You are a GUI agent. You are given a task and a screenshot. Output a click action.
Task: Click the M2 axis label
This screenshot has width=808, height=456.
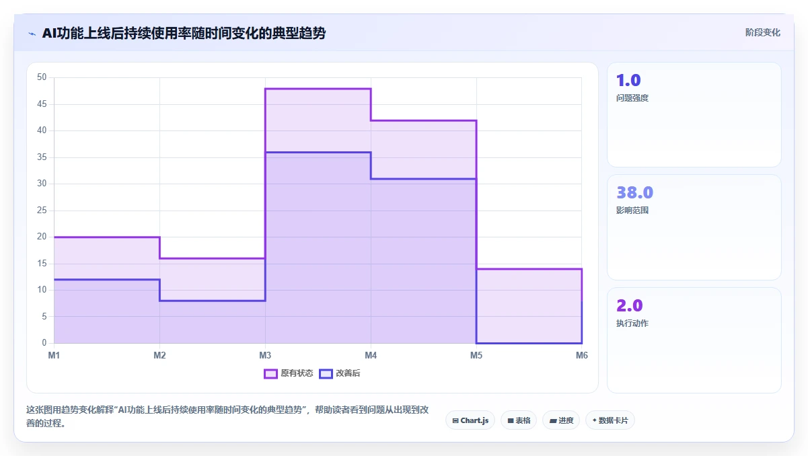pos(159,355)
